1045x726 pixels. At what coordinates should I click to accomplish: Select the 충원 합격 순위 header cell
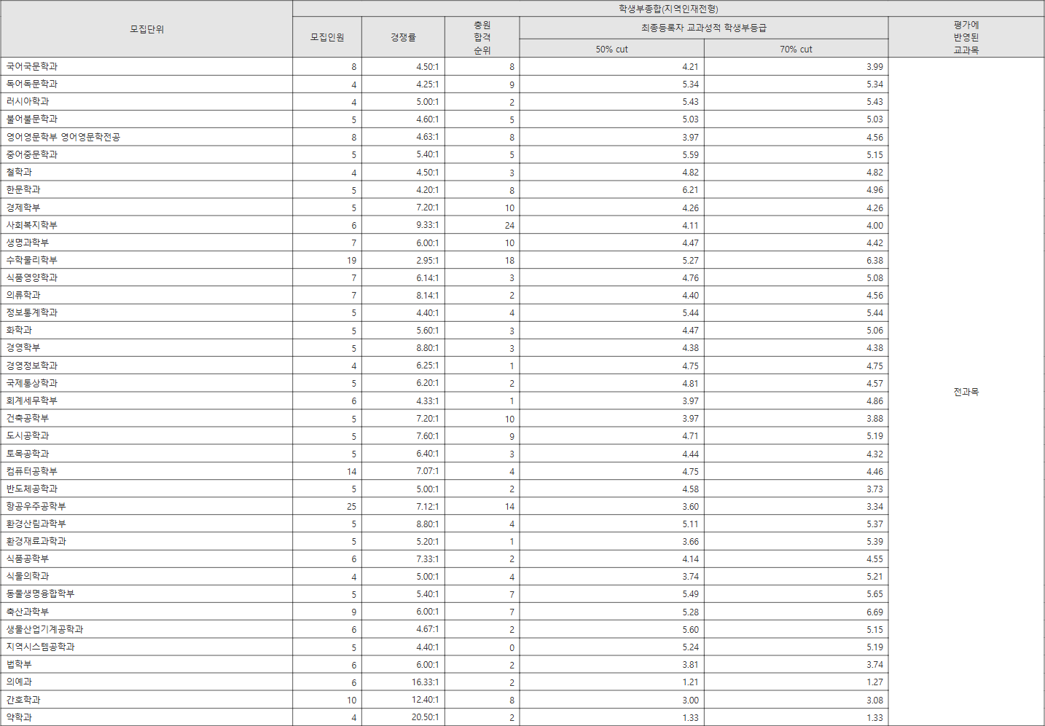point(482,37)
